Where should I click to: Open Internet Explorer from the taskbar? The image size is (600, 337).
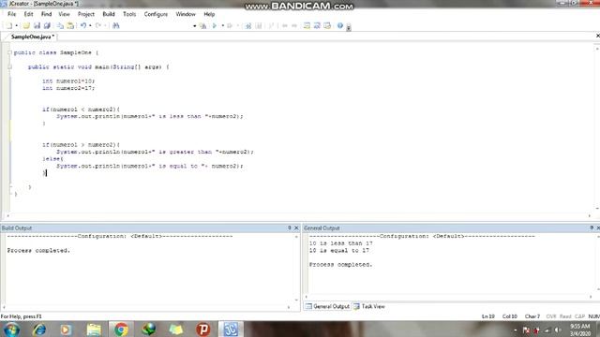tap(39, 330)
